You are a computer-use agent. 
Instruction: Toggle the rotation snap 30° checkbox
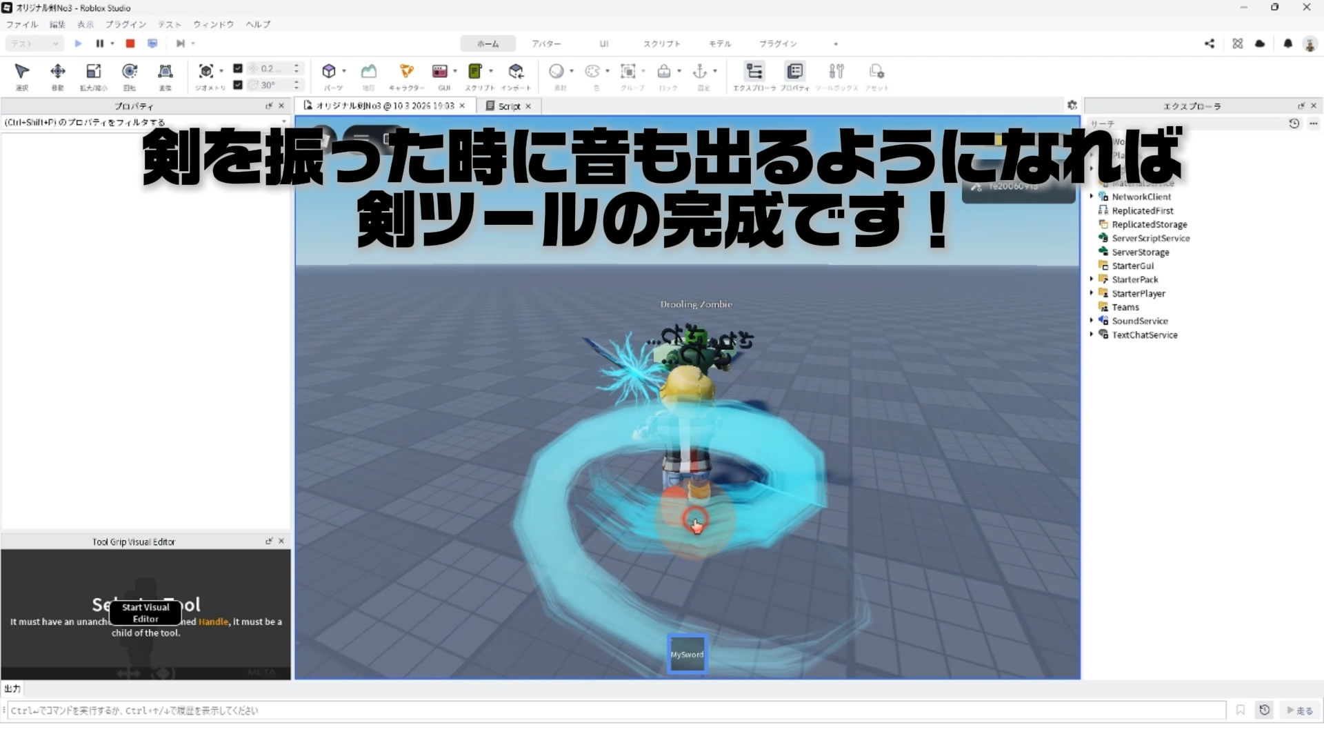click(x=238, y=85)
